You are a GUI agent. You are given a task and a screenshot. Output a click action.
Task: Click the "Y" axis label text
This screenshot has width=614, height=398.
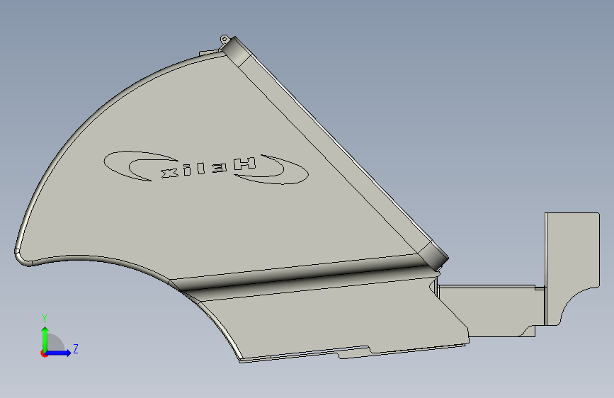click(x=45, y=318)
